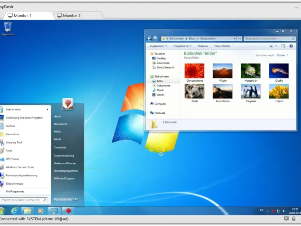Show the Explorer preview pane
The width and height of the screenshot is (301, 226).
tap(283, 46)
